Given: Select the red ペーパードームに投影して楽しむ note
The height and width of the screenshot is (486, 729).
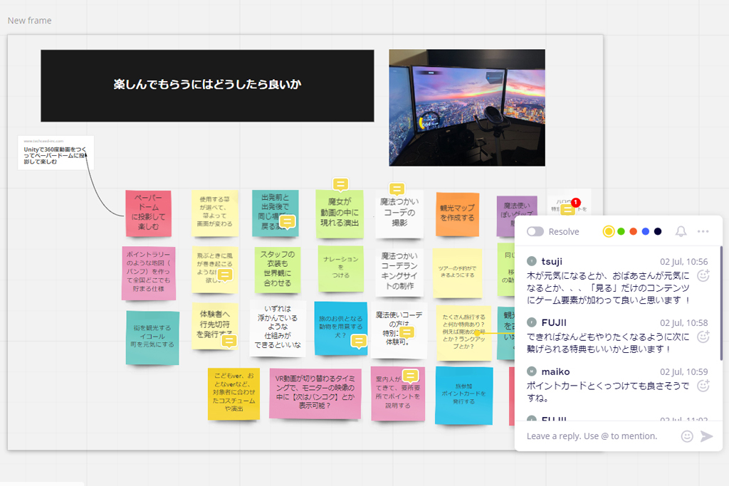Looking at the screenshot, I should coord(148,213).
